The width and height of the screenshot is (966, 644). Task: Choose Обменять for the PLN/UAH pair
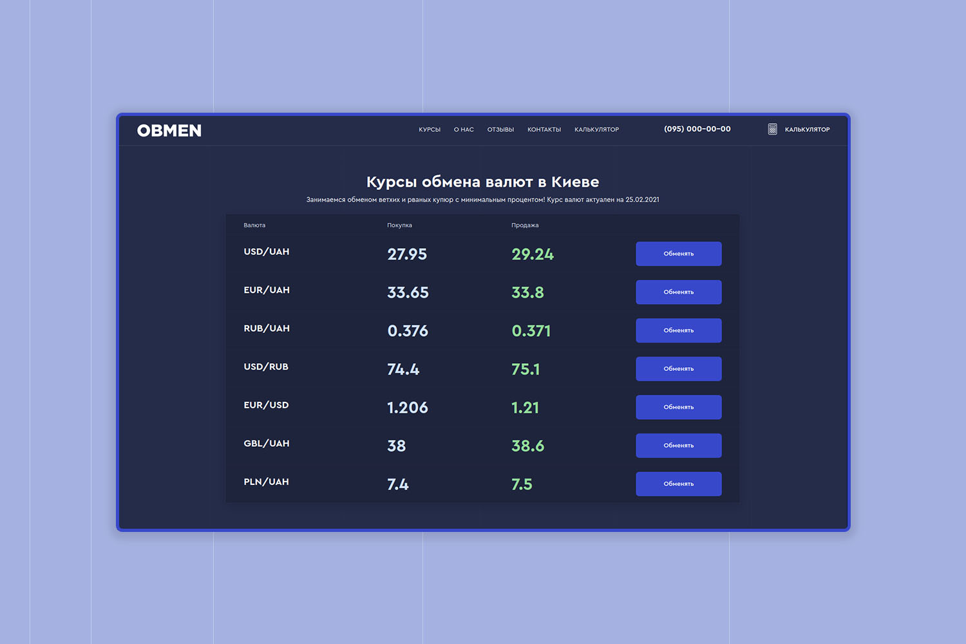click(678, 484)
